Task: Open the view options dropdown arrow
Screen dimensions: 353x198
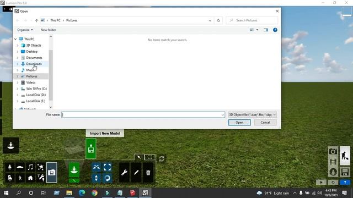Action: tap(258, 30)
